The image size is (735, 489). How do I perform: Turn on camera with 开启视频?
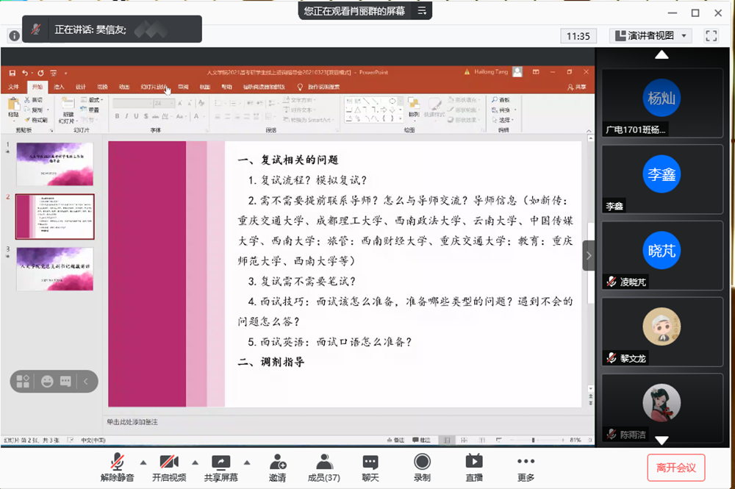(x=169, y=467)
